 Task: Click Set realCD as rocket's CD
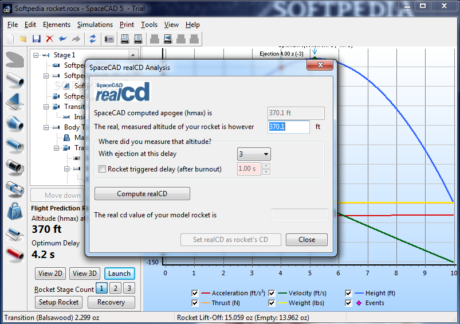231,240
